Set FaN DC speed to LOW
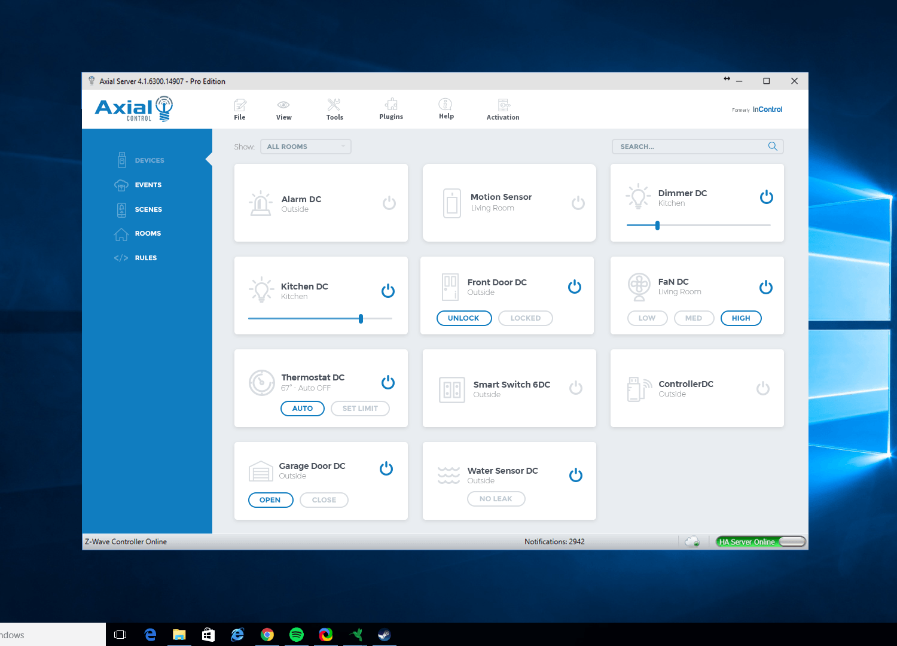The height and width of the screenshot is (646, 897). coord(647,318)
